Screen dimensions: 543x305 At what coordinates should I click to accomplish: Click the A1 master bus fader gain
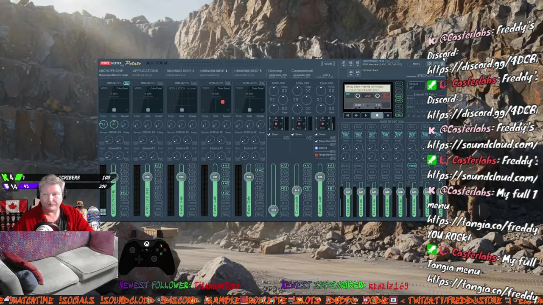pyautogui.click(x=347, y=192)
